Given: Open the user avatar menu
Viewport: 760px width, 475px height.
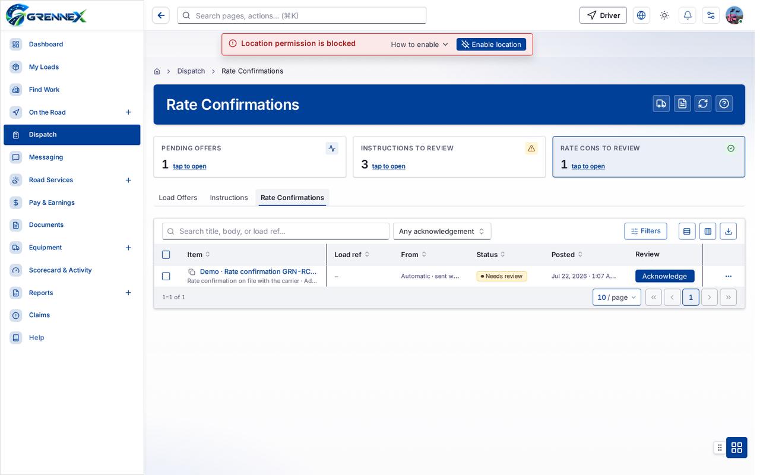Looking at the screenshot, I should coord(734,15).
